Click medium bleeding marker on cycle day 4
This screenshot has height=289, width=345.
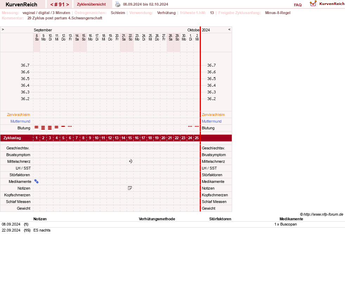pyautogui.click(x=57, y=127)
